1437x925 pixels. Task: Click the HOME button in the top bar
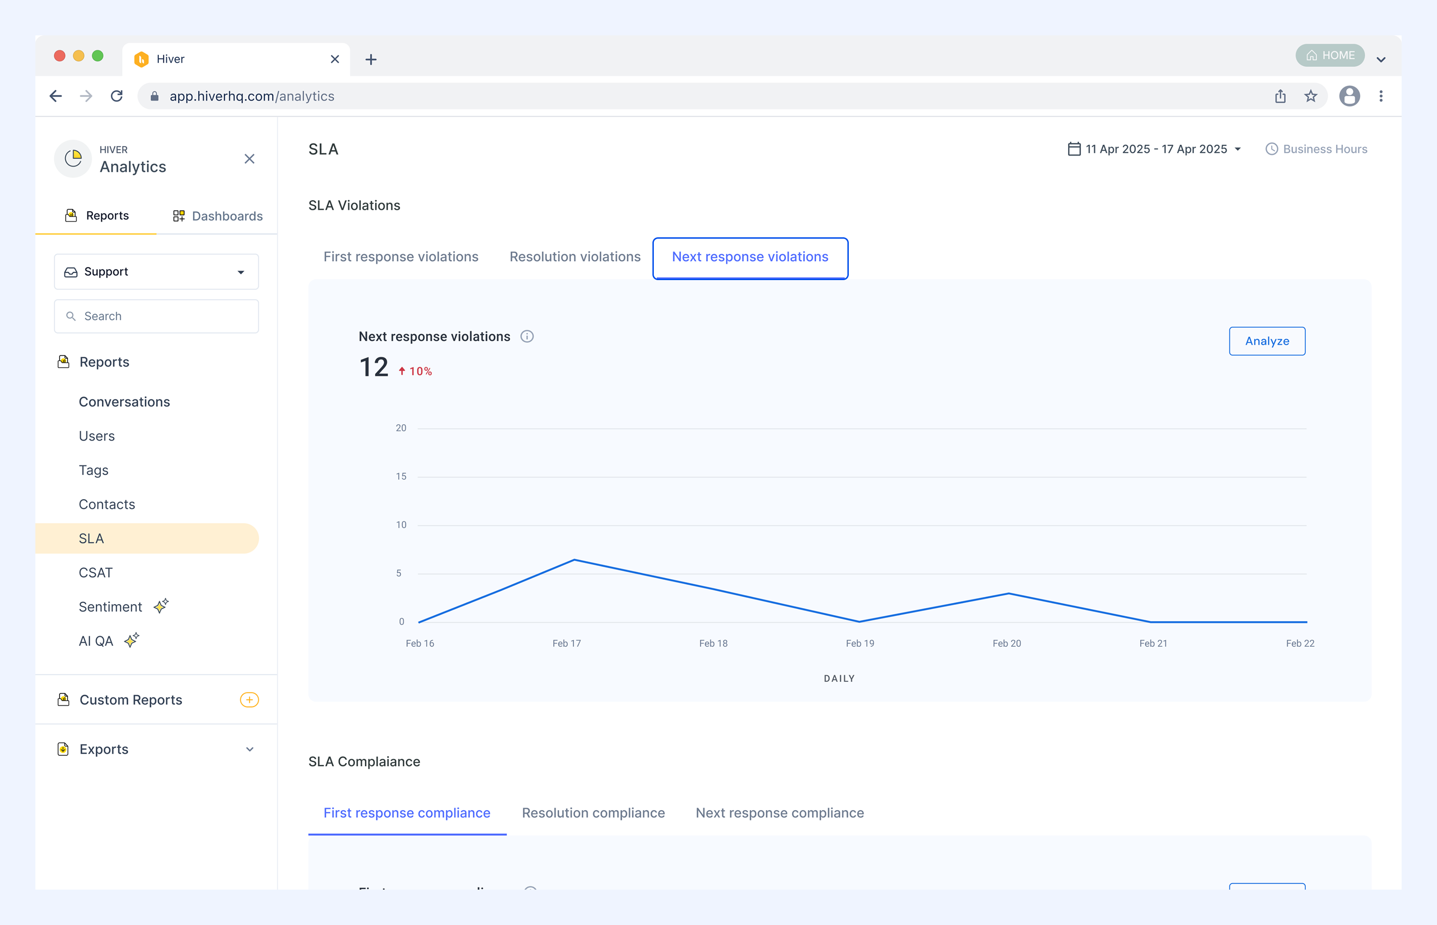coord(1330,55)
